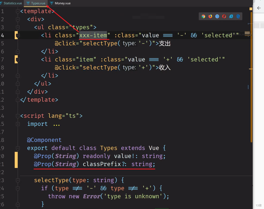Click the "types" class value on ul
264x209 pixels.
(81, 27)
